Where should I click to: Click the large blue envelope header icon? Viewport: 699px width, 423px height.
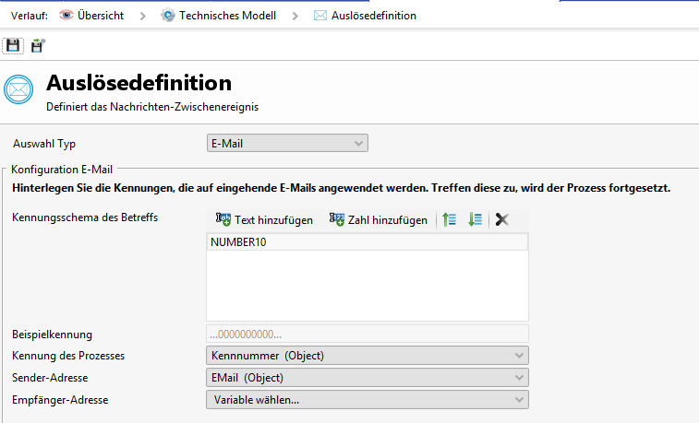click(x=19, y=89)
